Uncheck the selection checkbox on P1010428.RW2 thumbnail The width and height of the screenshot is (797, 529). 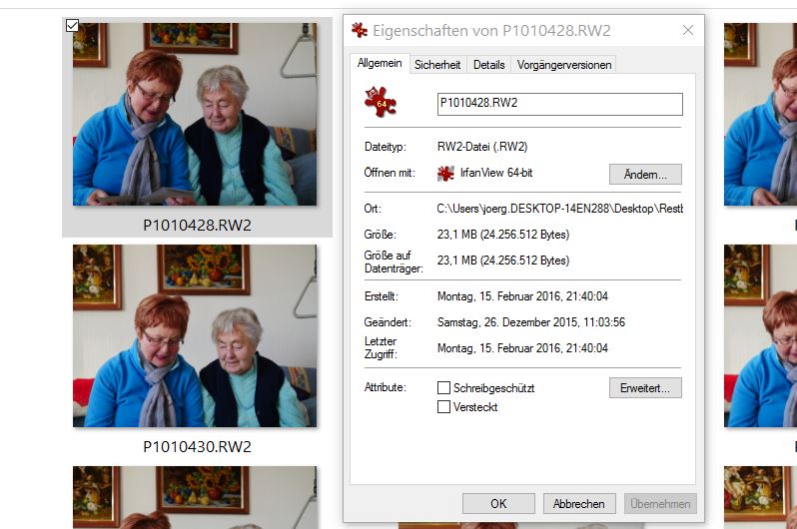[x=72, y=25]
